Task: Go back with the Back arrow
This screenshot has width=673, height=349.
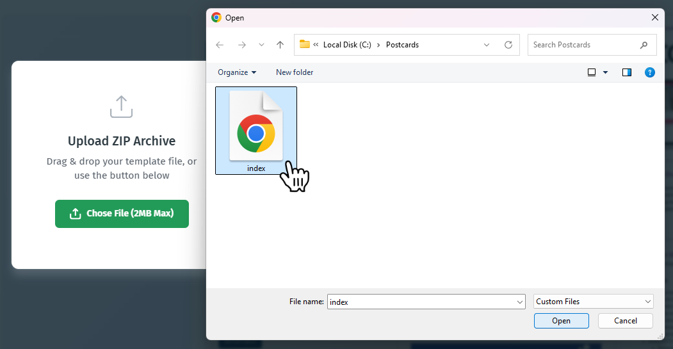Action: click(x=220, y=45)
